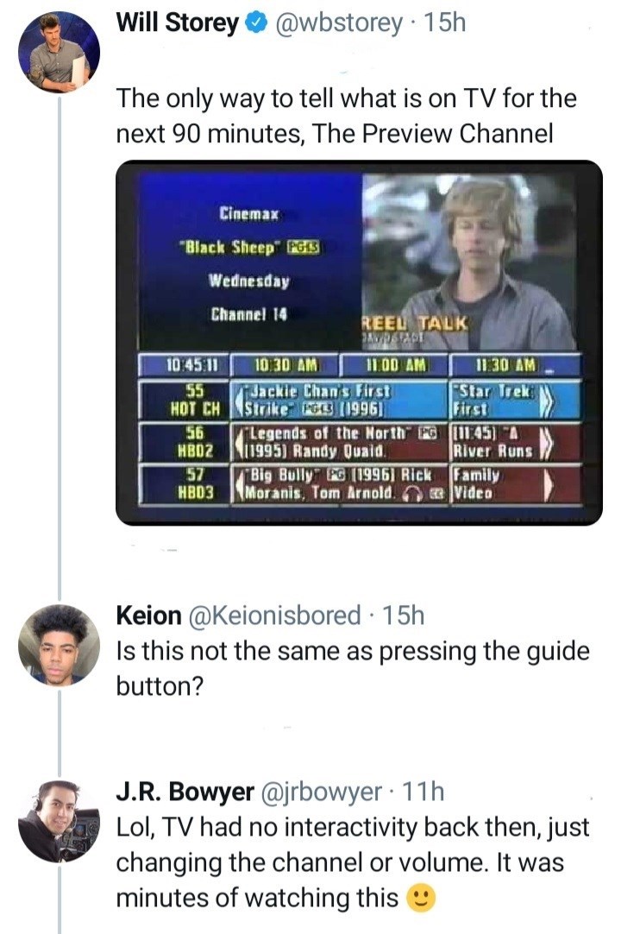Open the @Keionisbored handle

[x=275, y=615]
